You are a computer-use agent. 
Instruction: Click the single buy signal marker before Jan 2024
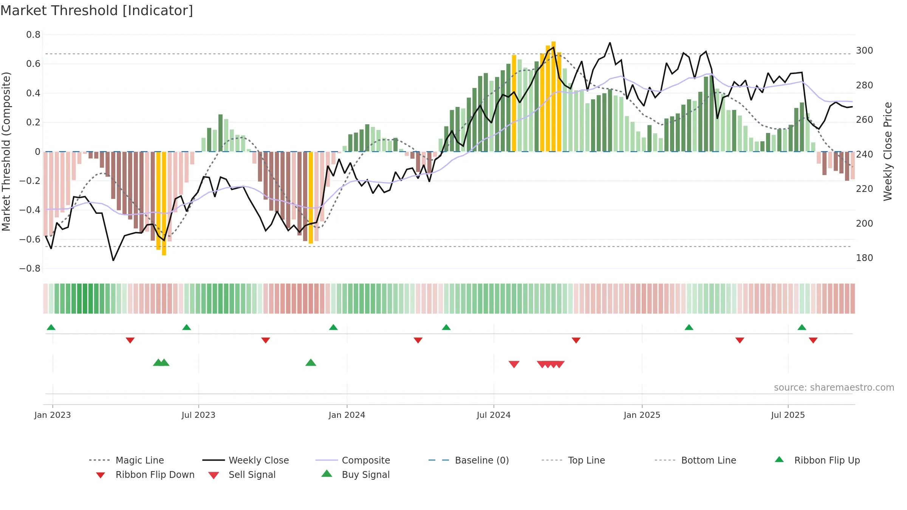click(x=311, y=362)
